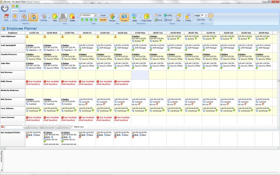
Task: Open the Home ribbon tab
Action: coord(14,11)
